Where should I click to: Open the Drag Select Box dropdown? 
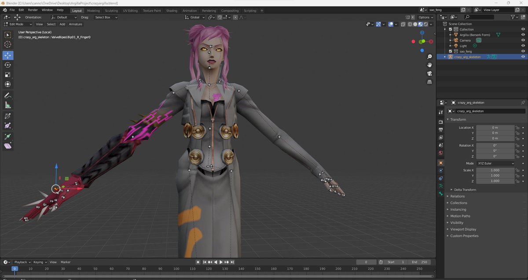coord(106,17)
